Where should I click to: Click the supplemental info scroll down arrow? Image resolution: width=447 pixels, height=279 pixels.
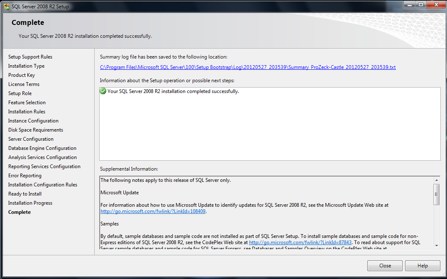(x=437, y=245)
